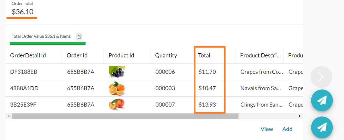Click the Add link below the table
This screenshot has height=140, width=344.
[287, 129]
